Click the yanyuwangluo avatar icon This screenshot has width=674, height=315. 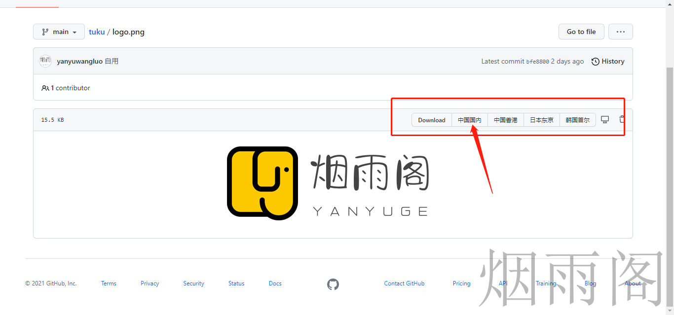point(45,61)
